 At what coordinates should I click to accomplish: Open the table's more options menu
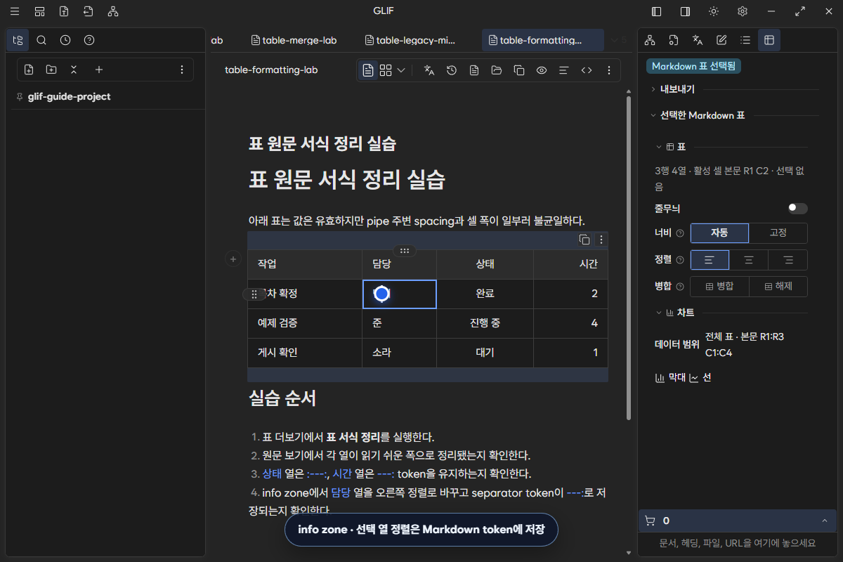click(601, 240)
